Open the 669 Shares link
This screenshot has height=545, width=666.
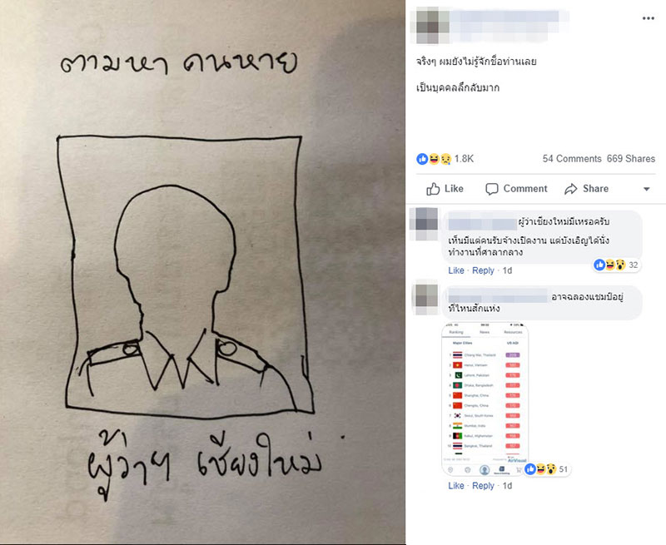(631, 159)
